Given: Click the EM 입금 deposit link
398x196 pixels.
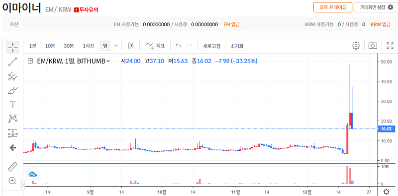Looking at the screenshot, I should (231, 25).
